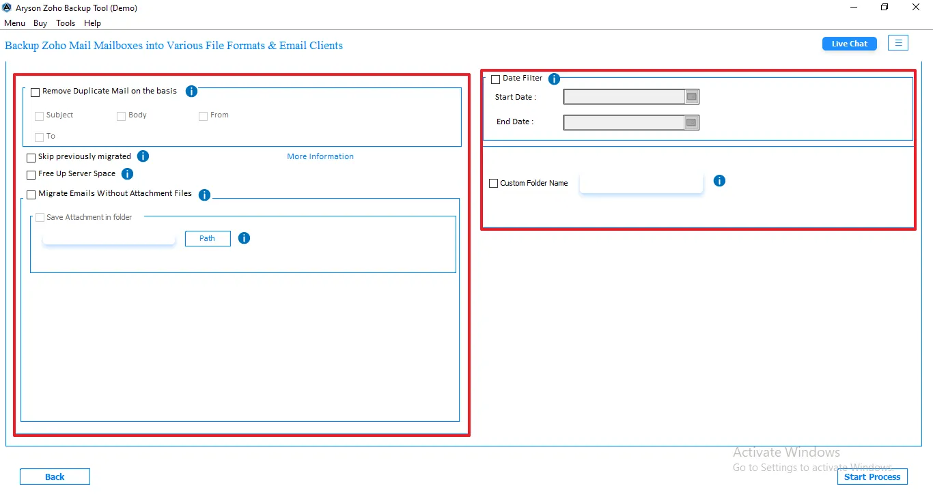This screenshot has width=933, height=497.
Task: Click info icon next to Path button
Action: coord(244,238)
